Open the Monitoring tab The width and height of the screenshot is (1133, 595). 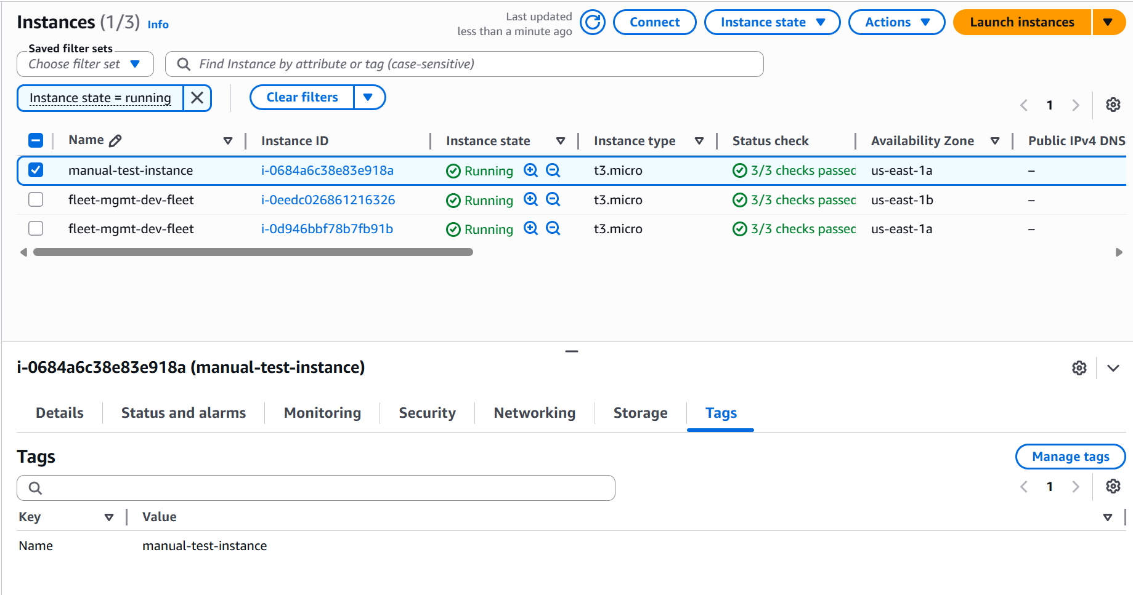322,413
